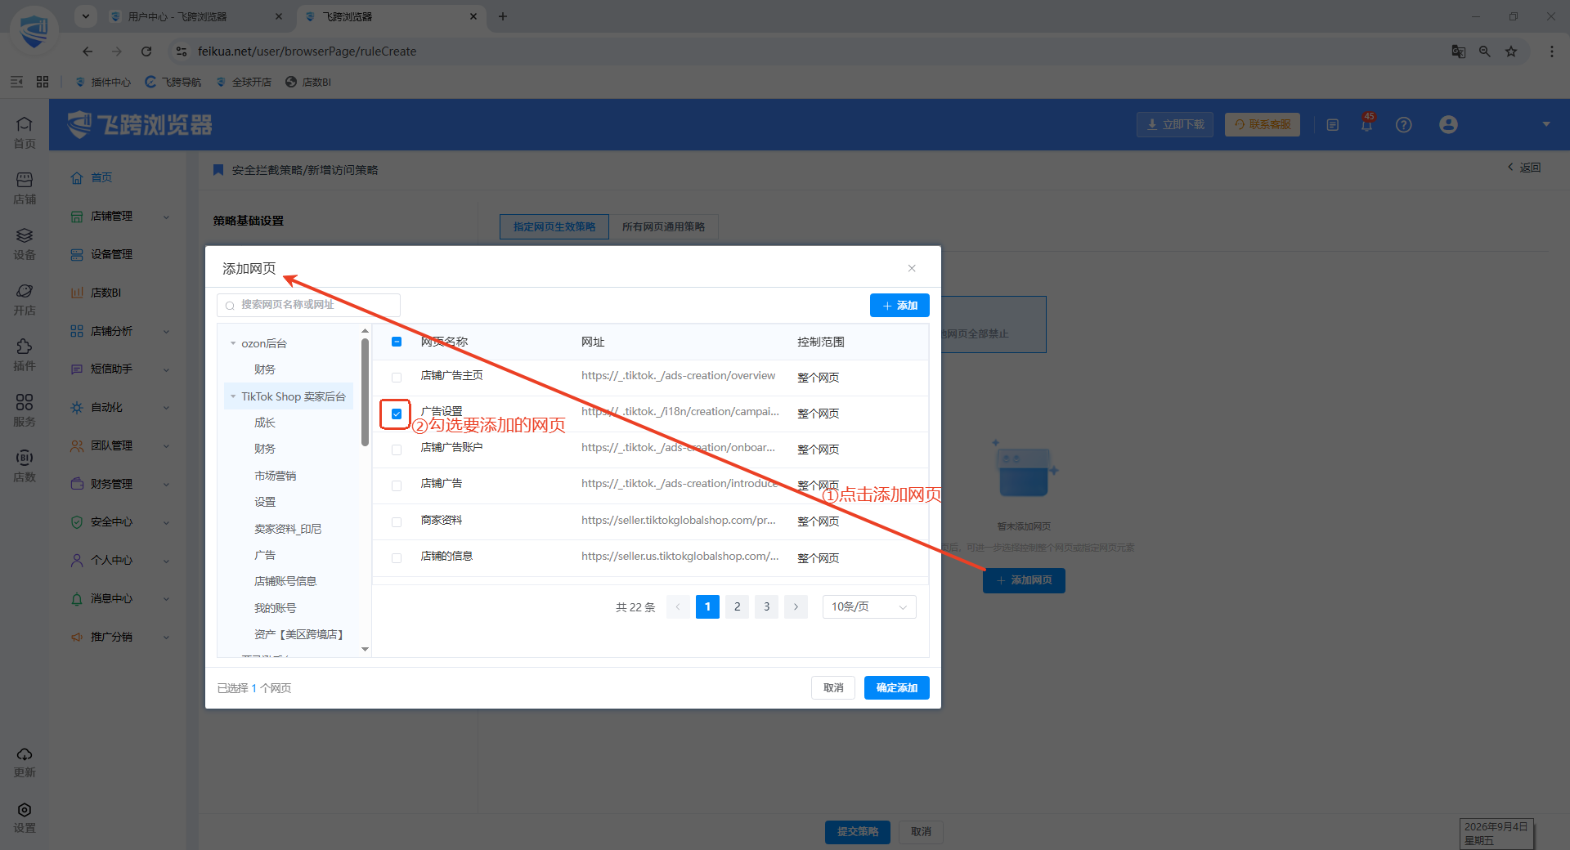Open the 设备 icon in far-left sidebar
Screen dimensions: 1570x850
[25, 244]
